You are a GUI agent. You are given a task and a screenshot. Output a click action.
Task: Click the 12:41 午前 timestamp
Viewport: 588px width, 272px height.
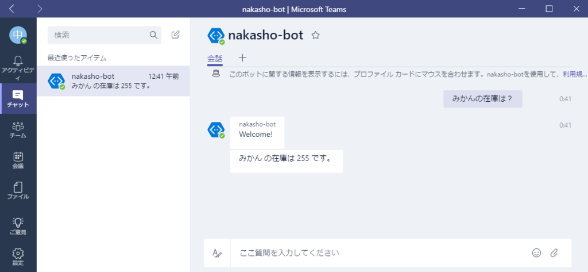tap(164, 76)
